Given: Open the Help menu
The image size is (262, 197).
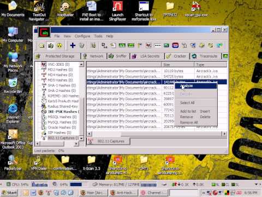Looking at the screenshot, I should 110,36.
